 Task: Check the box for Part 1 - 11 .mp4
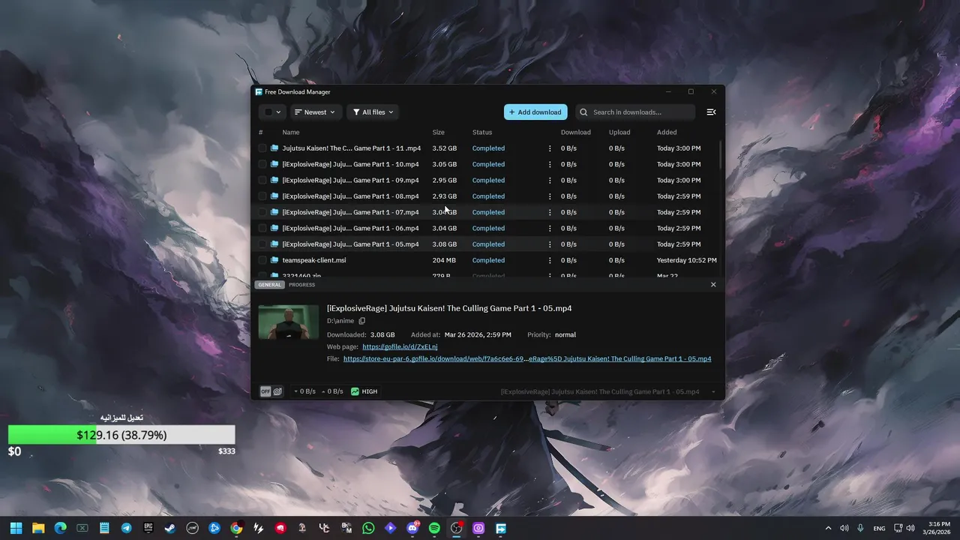pos(262,148)
